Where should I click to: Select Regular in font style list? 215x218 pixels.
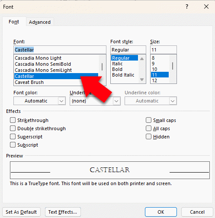[125, 58]
